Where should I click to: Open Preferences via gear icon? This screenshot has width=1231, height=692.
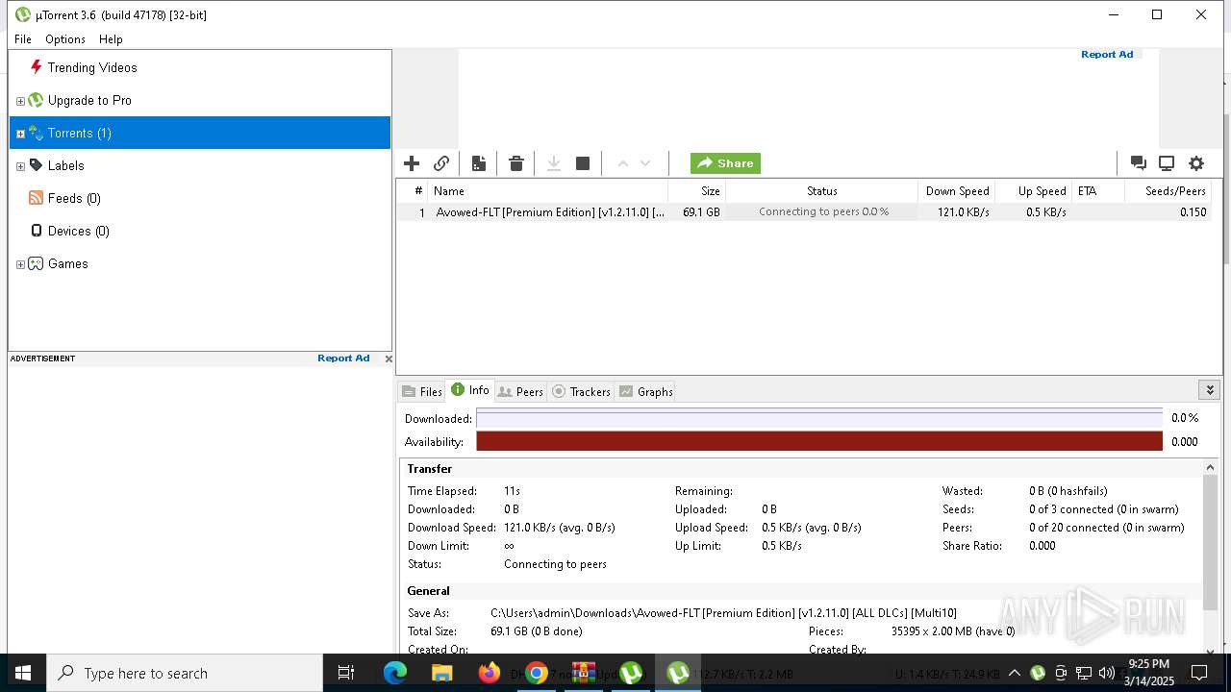point(1196,163)
